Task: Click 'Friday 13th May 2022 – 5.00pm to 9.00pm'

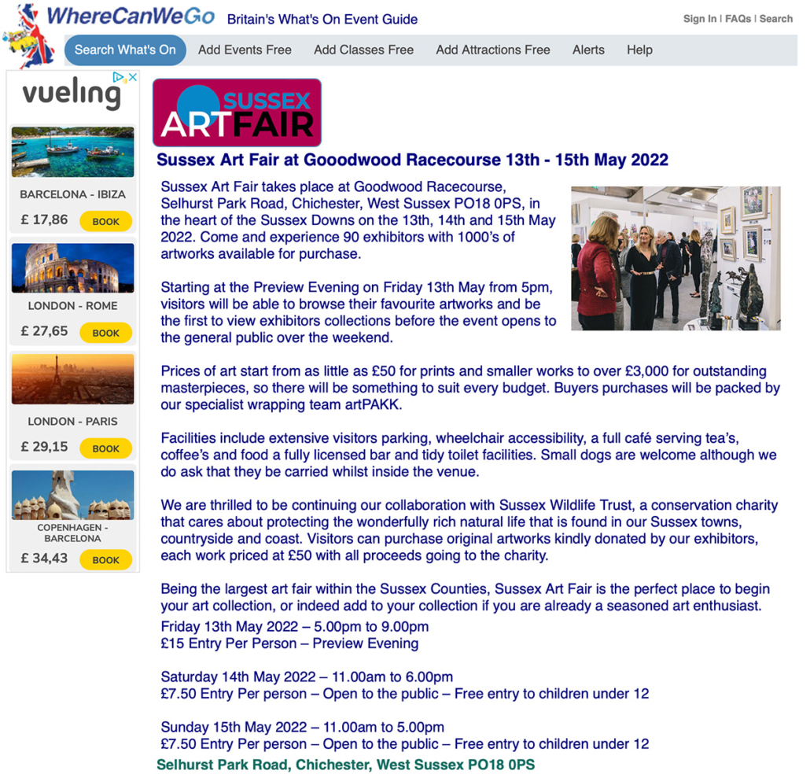Action: 294,627
